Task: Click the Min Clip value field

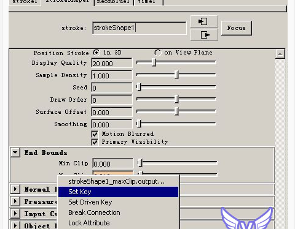Action: pos(113,163)
